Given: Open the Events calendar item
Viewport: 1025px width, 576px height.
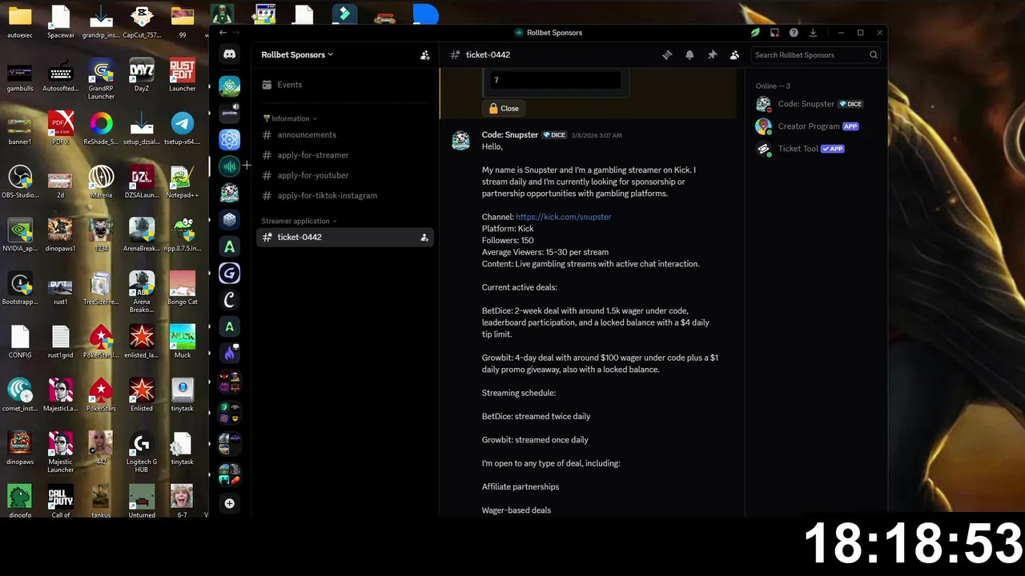Looking at the screenshot, I should click(345, 85).
